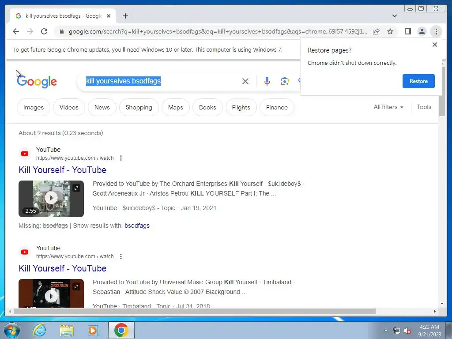
Task: Open the second Kill Yourself - YouTube link
Action: pos(63,268)
